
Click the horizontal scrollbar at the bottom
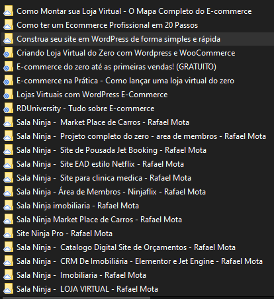coord(76,298)
